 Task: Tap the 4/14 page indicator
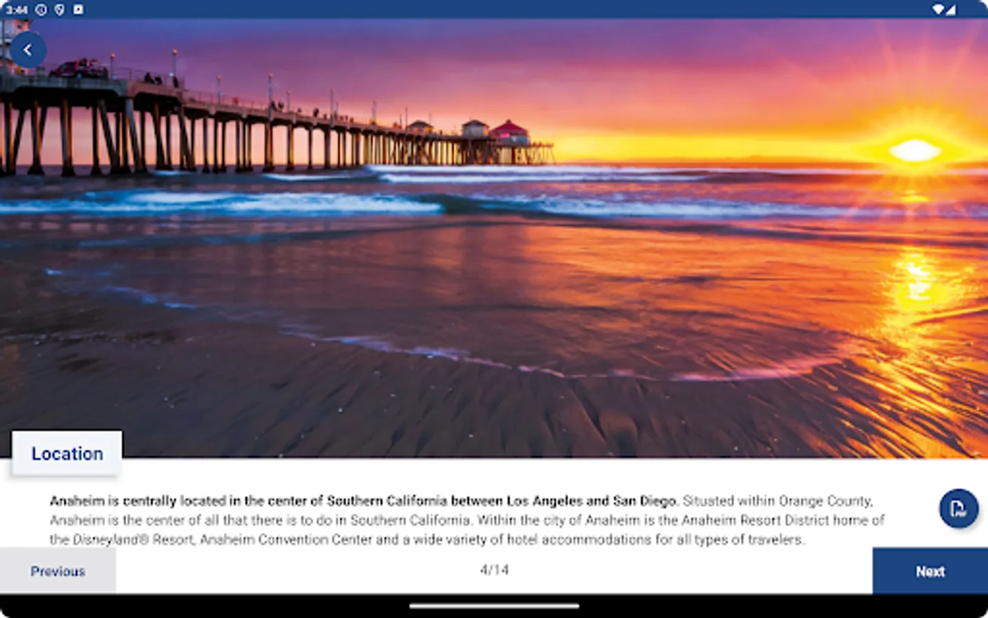[493, 569]
